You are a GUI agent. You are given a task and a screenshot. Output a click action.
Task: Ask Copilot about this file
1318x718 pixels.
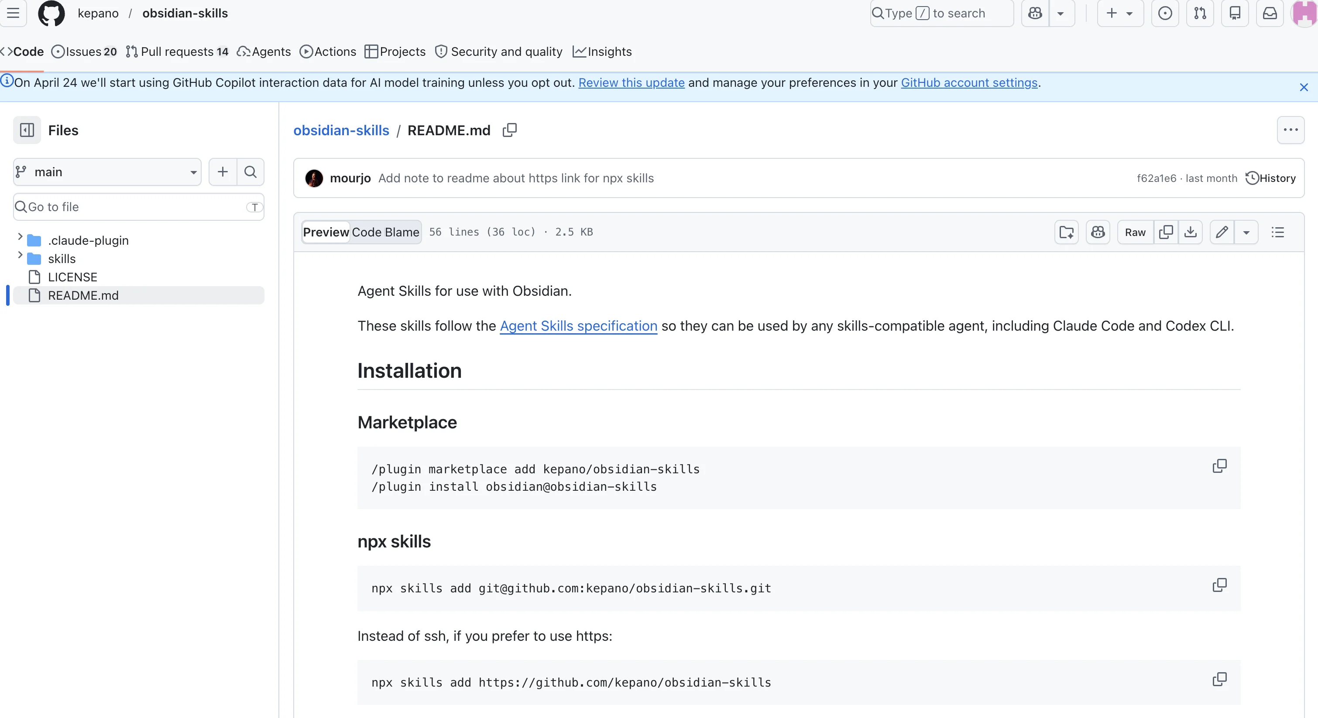[x=1098, y=232]
